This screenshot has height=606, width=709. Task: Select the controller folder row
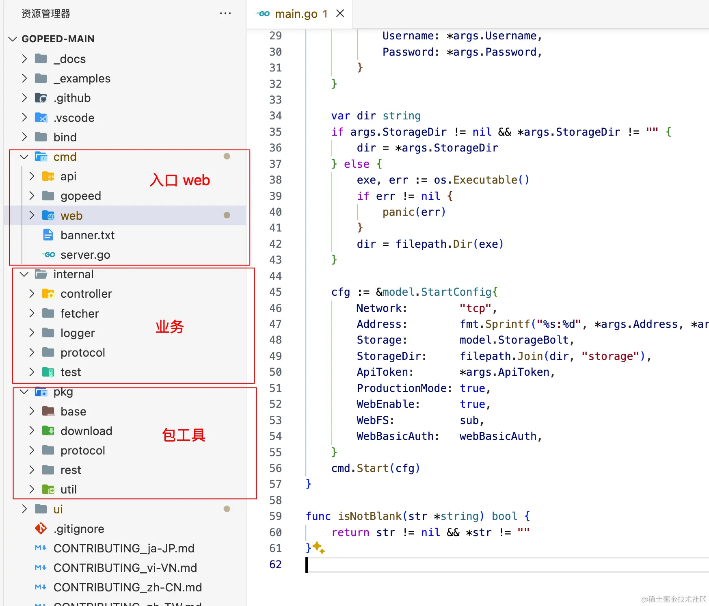click(x=124, y=294)
